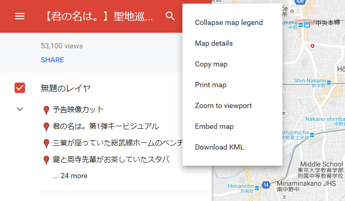This screenshot has width=345, height=201.
Task: Open 君の名は。第1弾キービジュアル entry
Action: (106, 126)
